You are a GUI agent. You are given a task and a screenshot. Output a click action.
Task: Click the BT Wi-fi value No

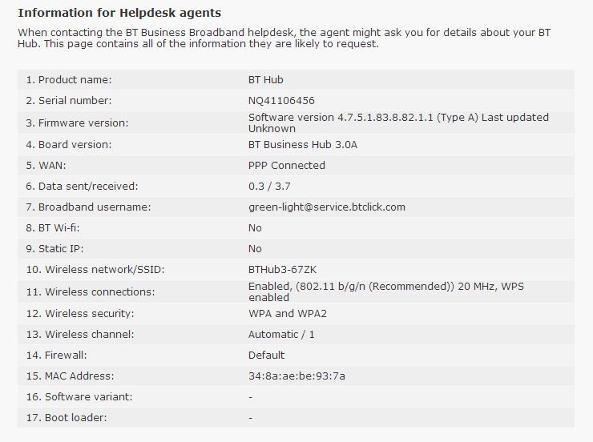click(x=255, y=227)
